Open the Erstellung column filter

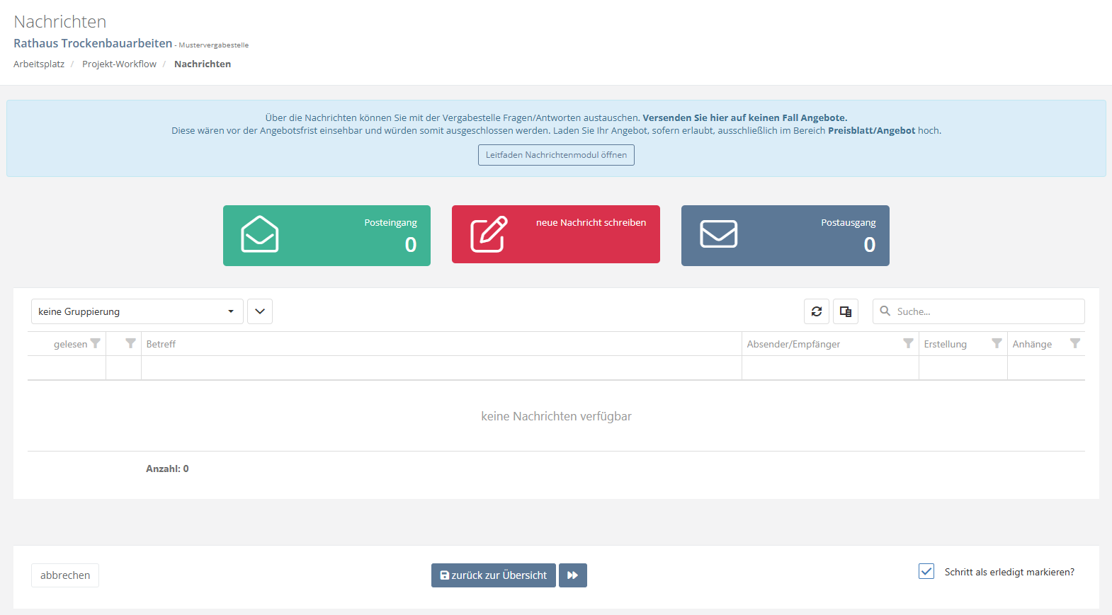997,343
